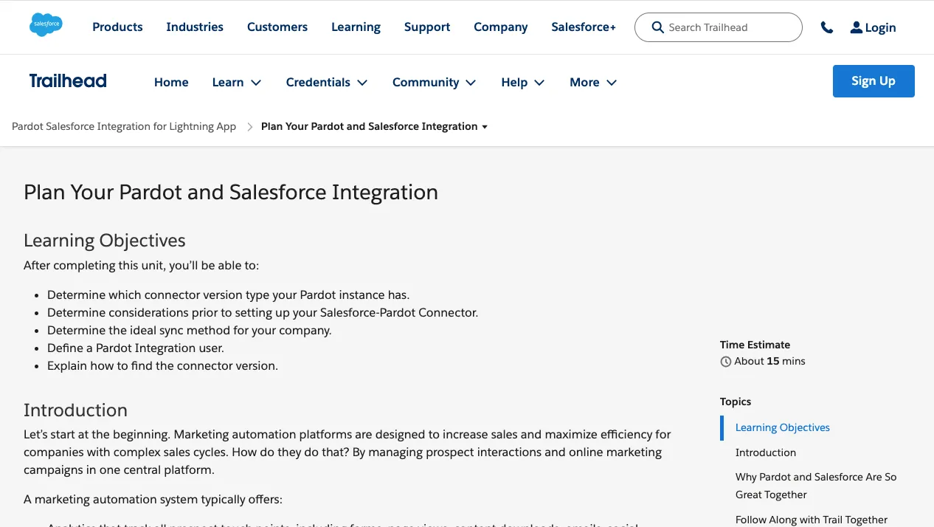Viewport: 934px width, 527px height.
Task: Click the page title heading
Action: [231, 192]
